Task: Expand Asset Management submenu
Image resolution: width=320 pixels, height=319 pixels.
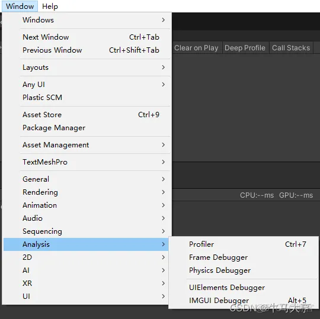Action: (86, 145)
